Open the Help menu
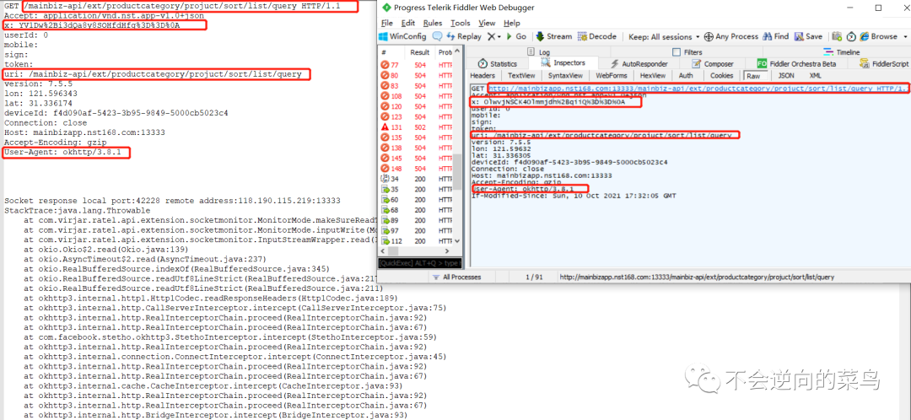This screenshot has width=911, height=420. pos(512,23)
